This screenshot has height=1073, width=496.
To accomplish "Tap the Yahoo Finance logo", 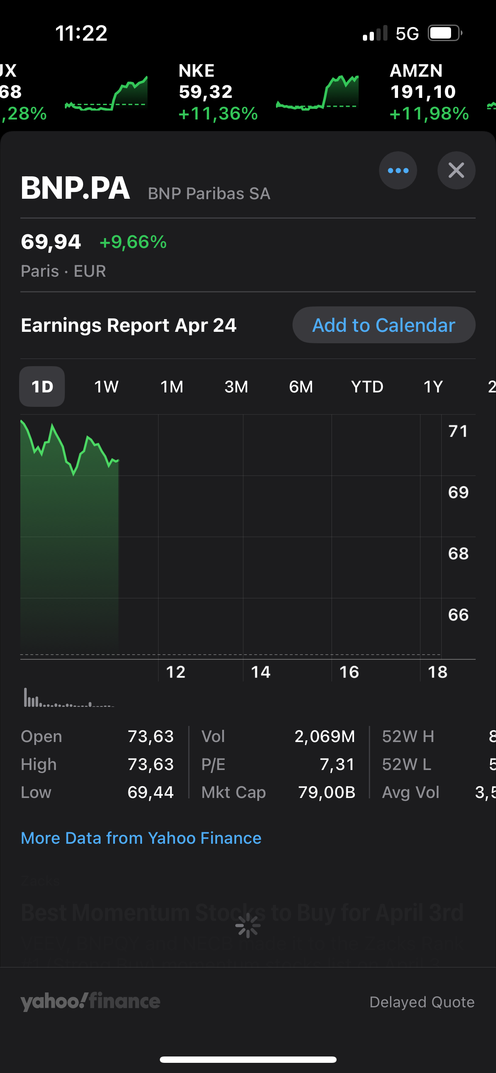I will (90, 1001).
